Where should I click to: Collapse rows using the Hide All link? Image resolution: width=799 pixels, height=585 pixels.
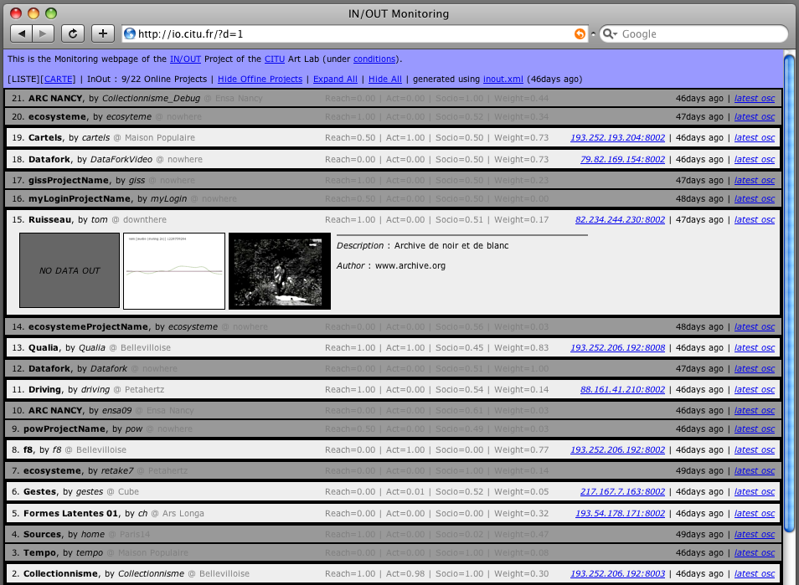coord(384,79)
